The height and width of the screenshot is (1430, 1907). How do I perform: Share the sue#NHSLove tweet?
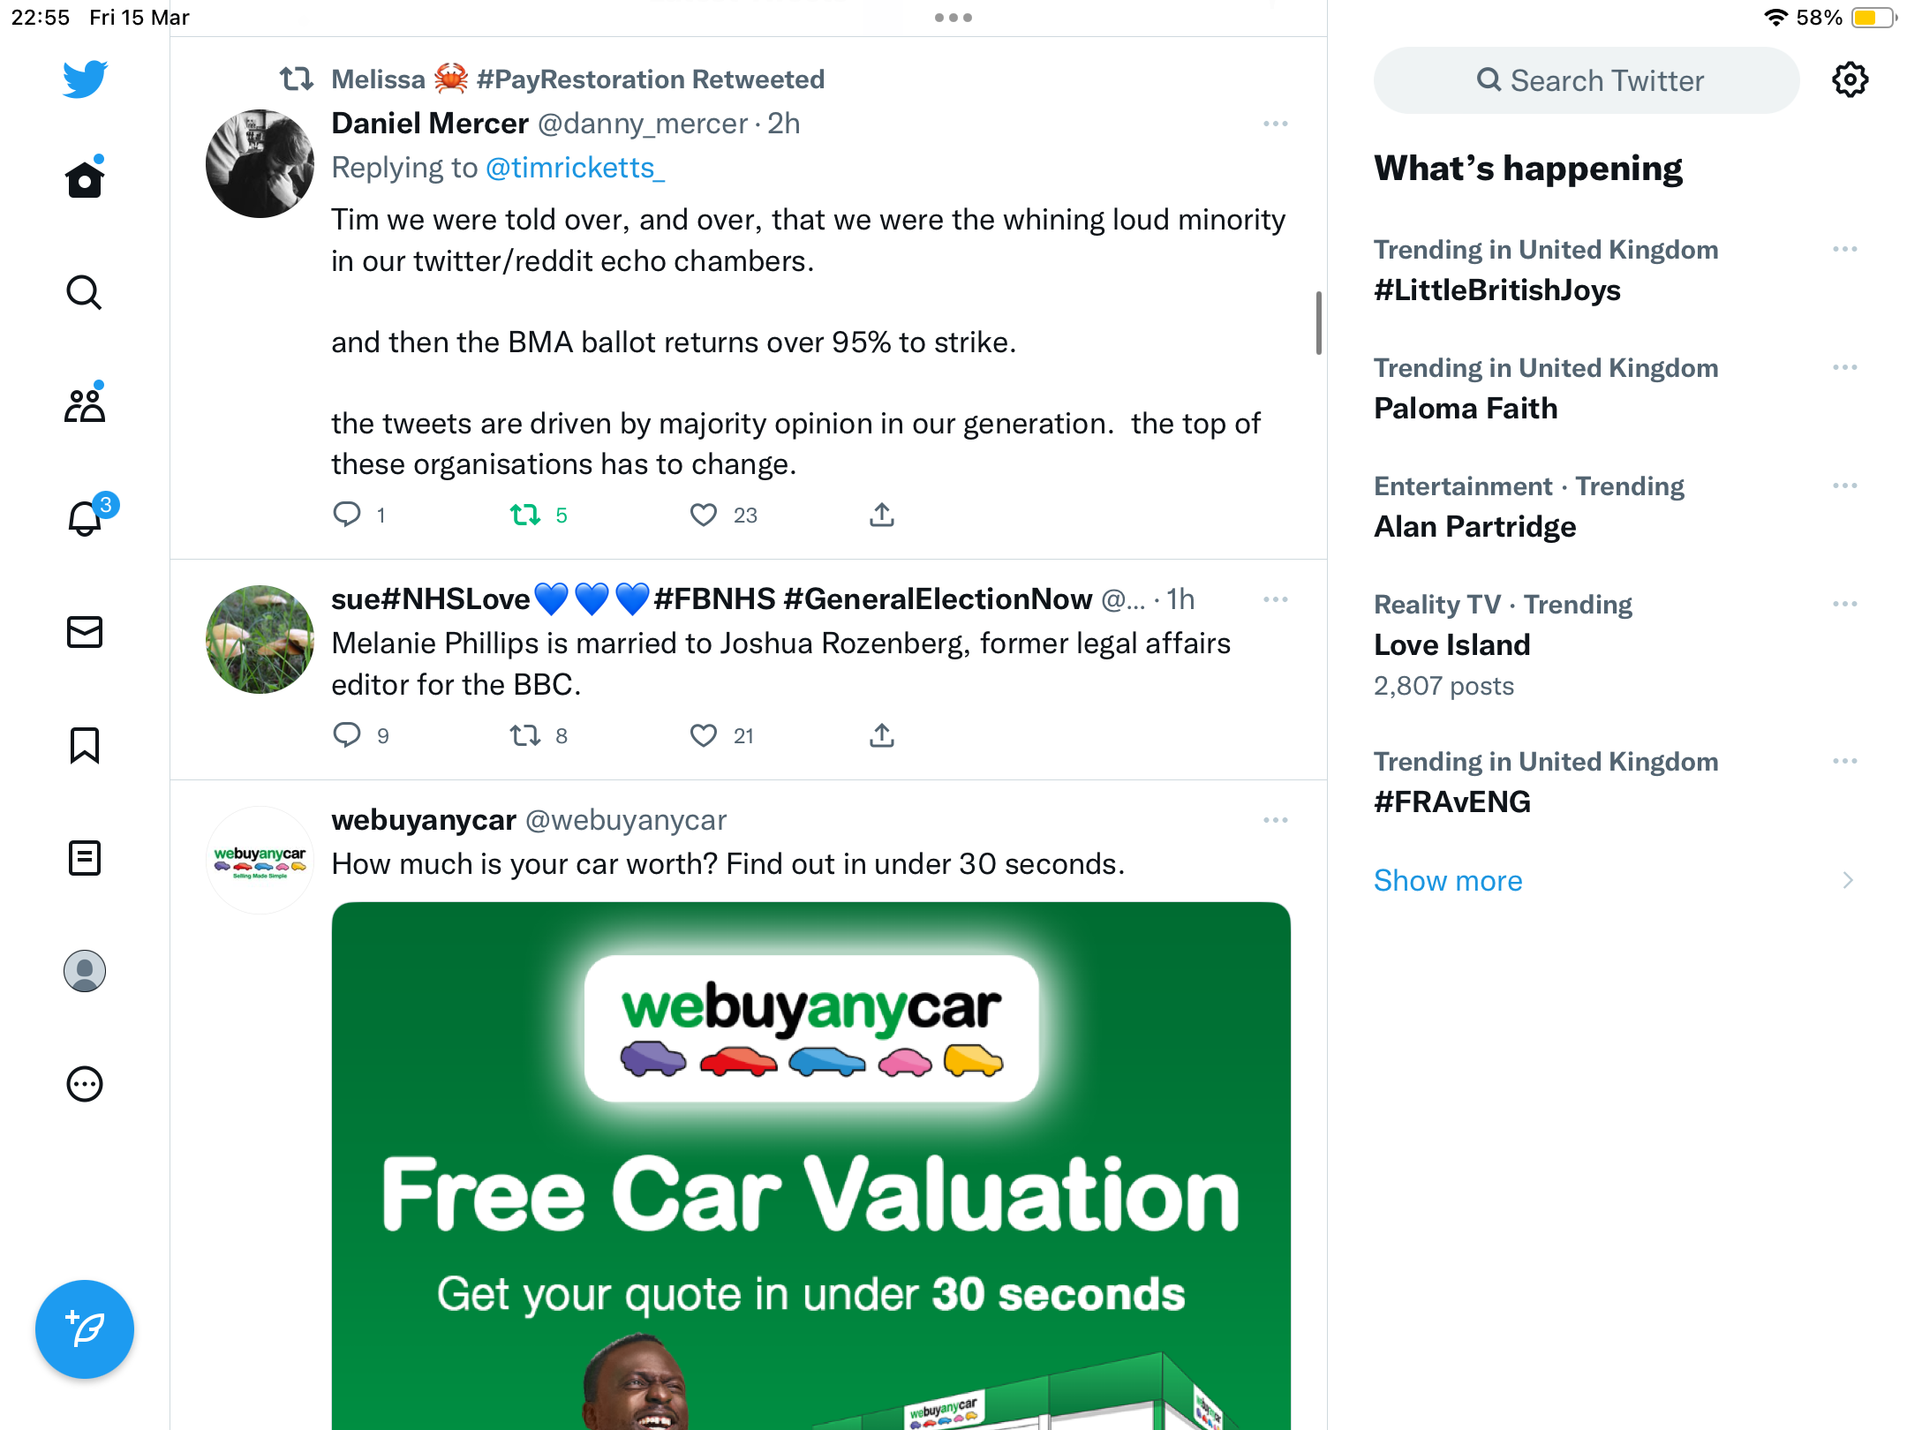(882, 735)
